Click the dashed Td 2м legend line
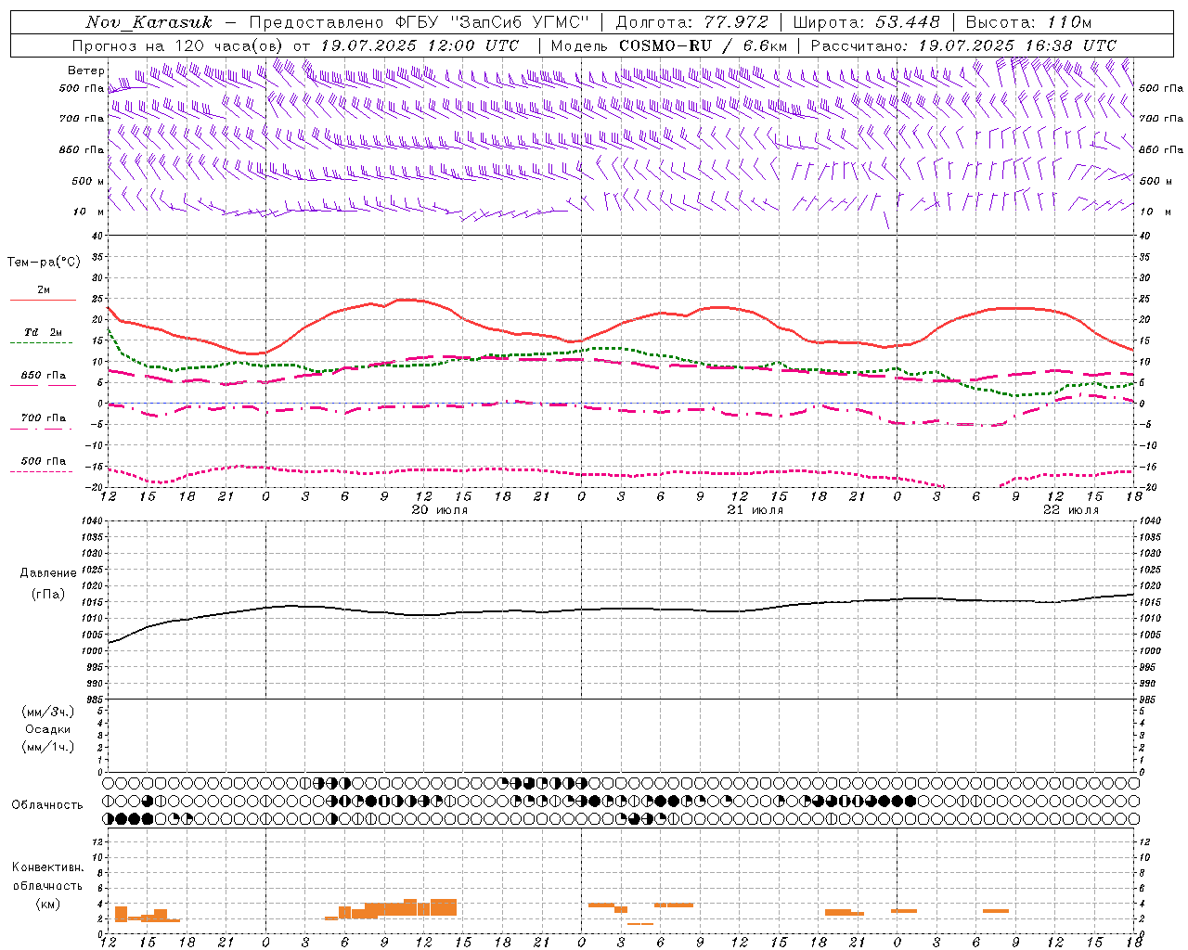The height and width of the screenshot is (950, 1188). tap(43, 342)
